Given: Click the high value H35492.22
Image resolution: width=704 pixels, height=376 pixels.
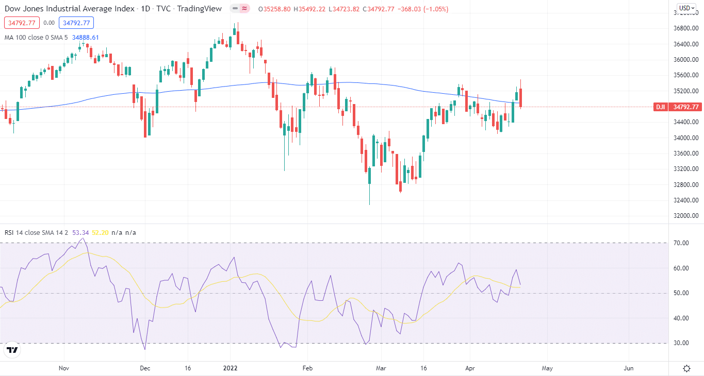Looking at the screenshot, I should 309,9.
